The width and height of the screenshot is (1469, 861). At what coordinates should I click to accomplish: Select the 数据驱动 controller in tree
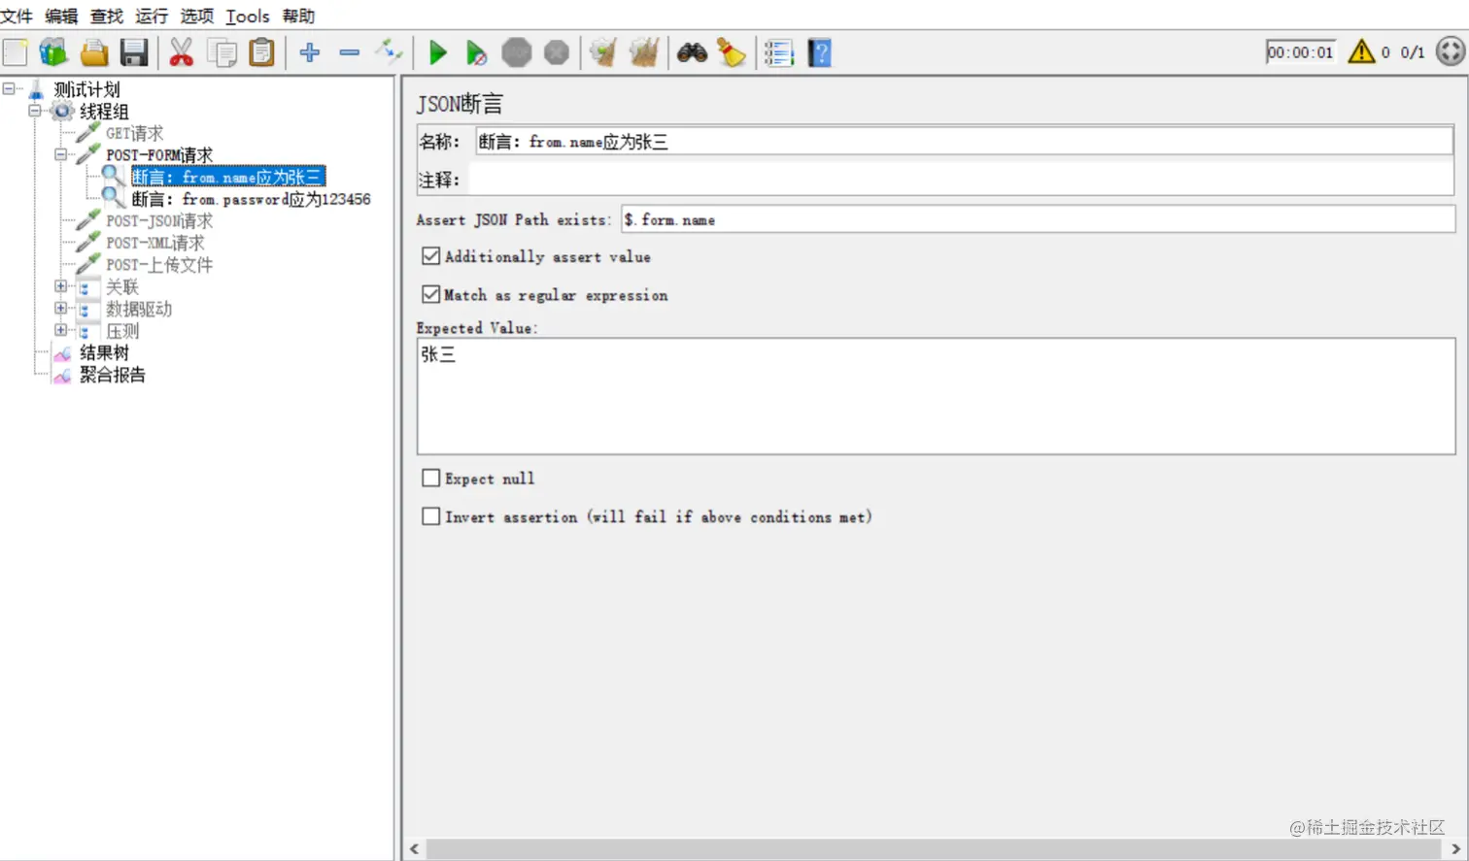(139, 309)
